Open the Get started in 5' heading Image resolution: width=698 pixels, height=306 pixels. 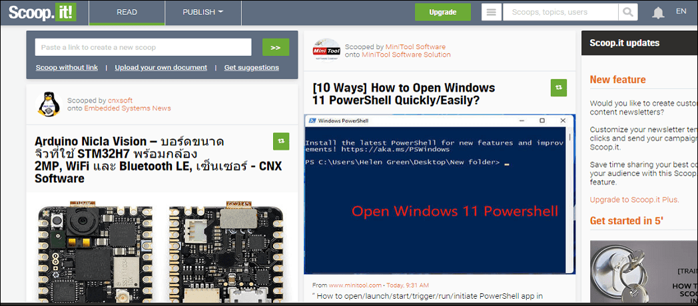(x=626, y=220)
